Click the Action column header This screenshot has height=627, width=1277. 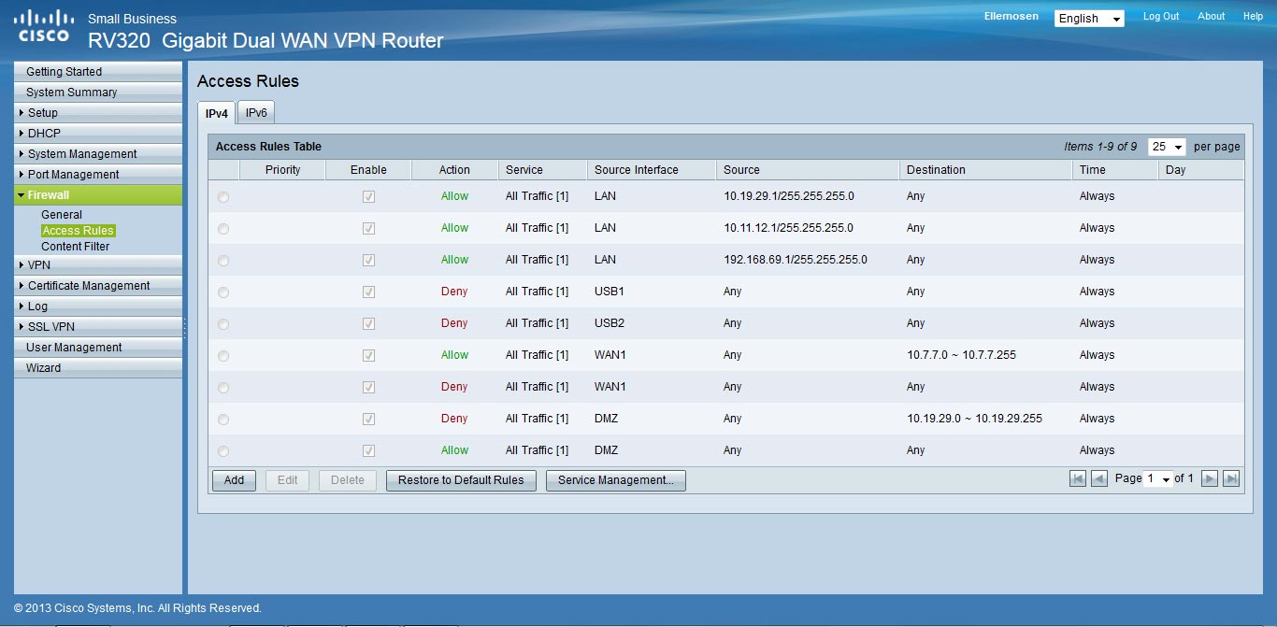pos(454,170)
